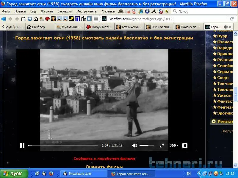The image size is (238, 178).
Task: Adjust the player volume slider
Action: [147, 145]
